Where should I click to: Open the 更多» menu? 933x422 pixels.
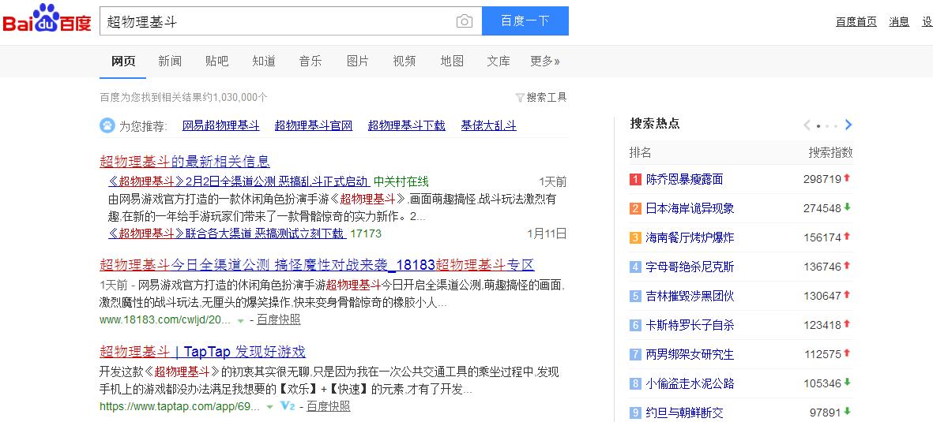click(x=545, y=61)
